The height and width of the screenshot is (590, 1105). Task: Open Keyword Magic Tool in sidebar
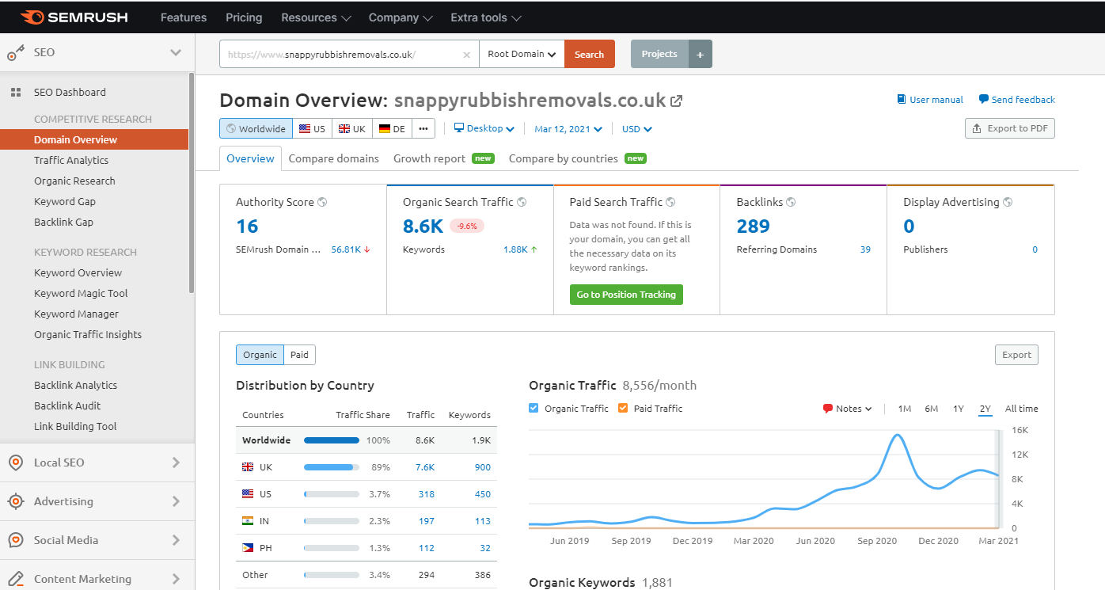pyautogui.click(x=81, y=293)
